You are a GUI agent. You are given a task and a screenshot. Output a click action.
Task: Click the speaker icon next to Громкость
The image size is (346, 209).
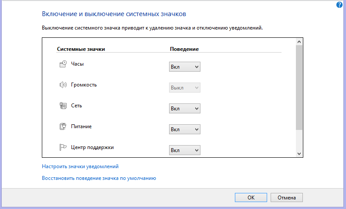tap(63, 85)
